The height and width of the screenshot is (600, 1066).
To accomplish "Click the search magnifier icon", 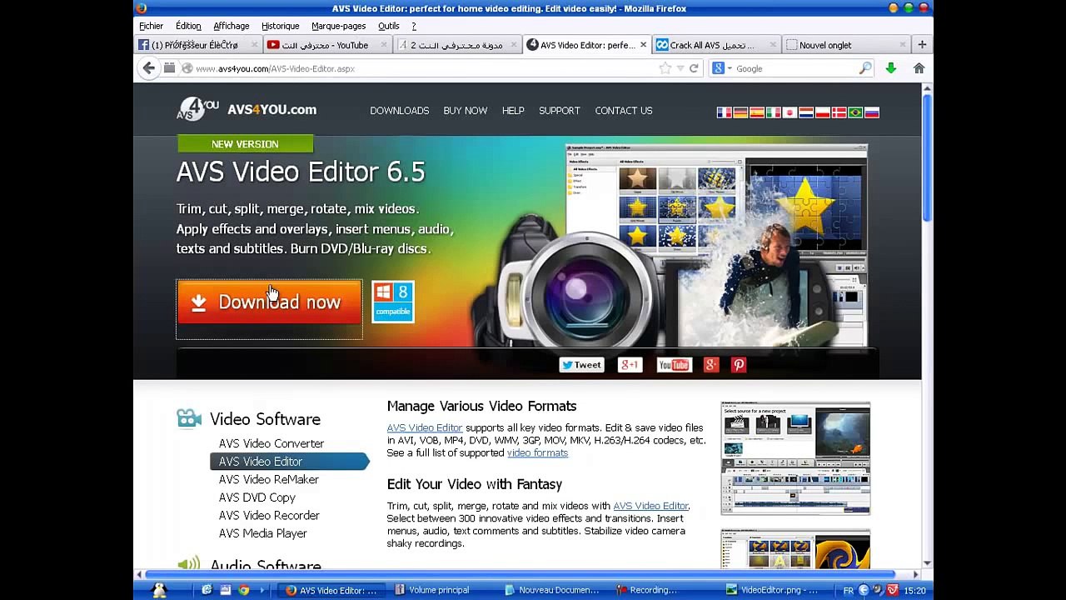I will click(865, 68).
